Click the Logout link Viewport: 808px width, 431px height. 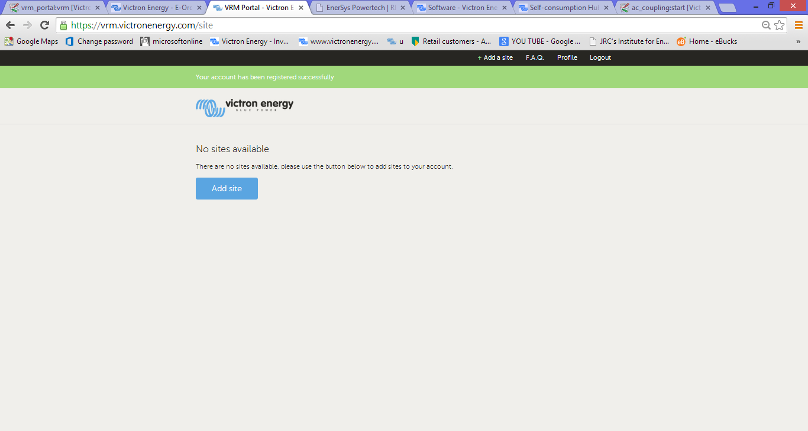click(x=600, y=57)
